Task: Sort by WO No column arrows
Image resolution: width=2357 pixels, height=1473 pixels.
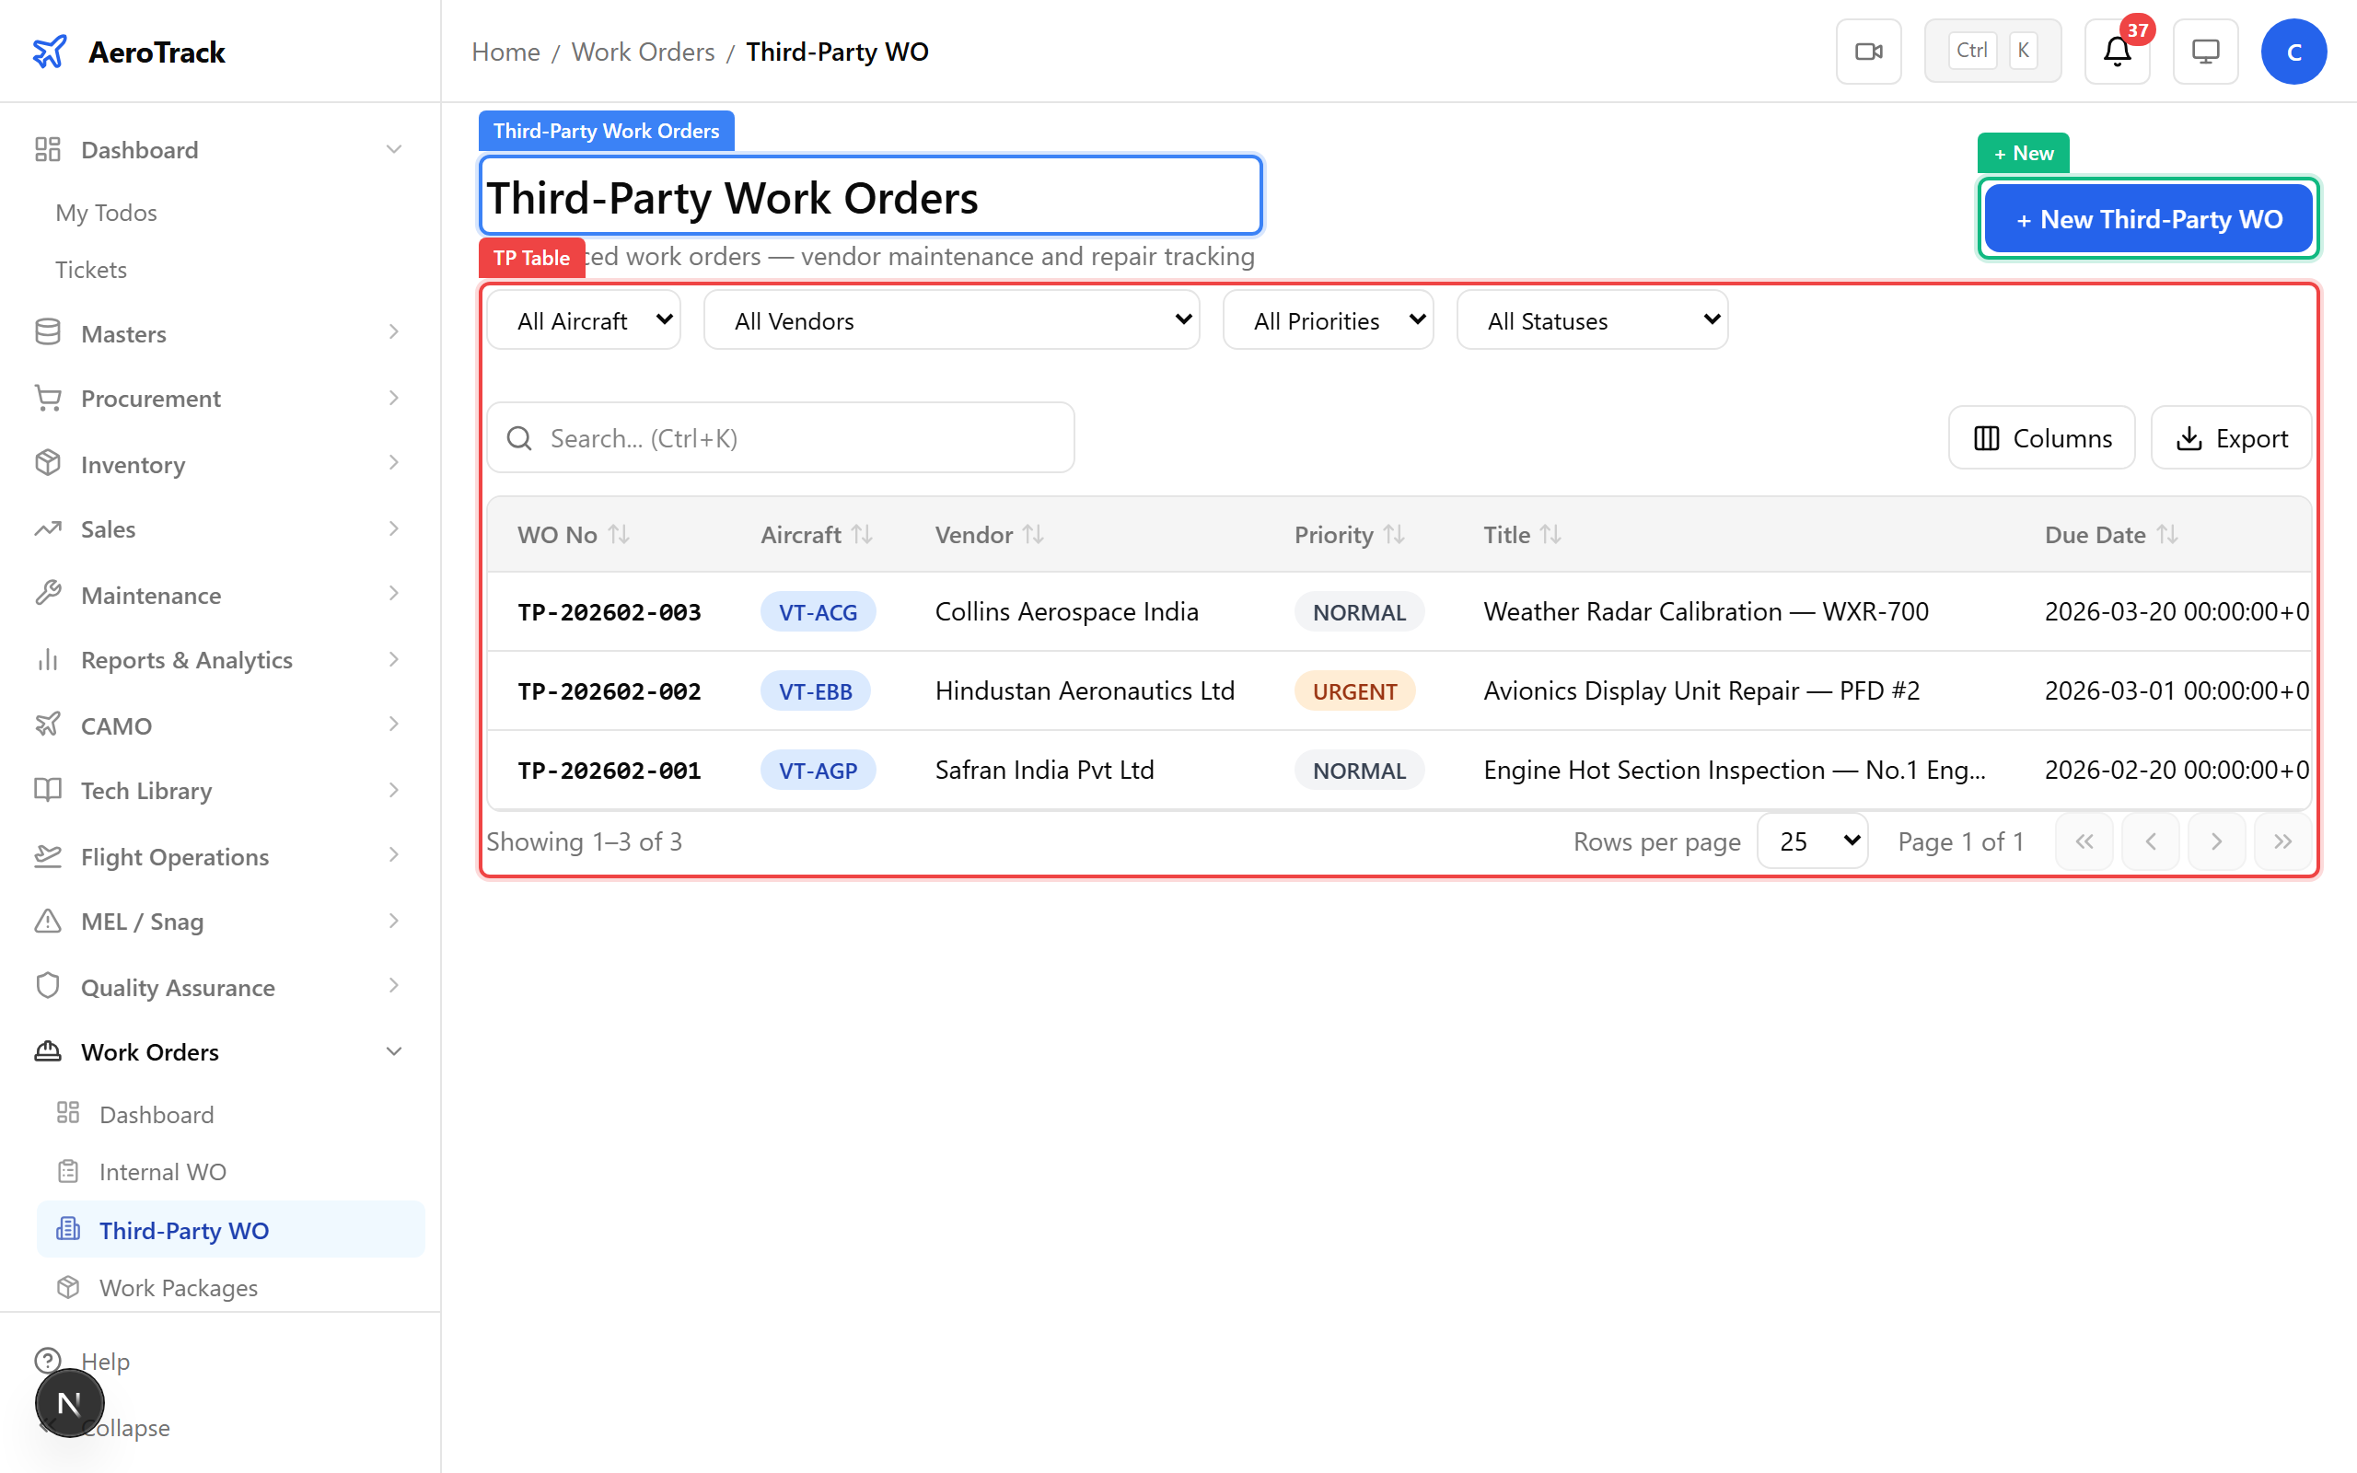Action: pyautogui.click(x=620, y=535)
